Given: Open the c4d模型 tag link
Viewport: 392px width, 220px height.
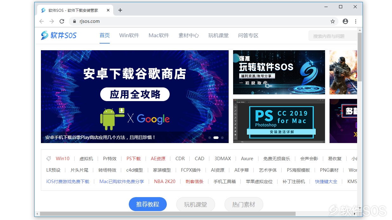Looking at the screenshot, I should 134,170.
